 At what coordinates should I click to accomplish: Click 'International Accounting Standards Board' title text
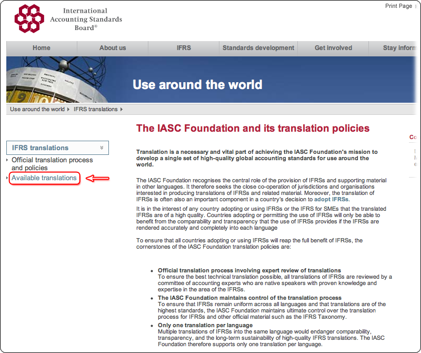pyautogui.click(x=86, y=19)
